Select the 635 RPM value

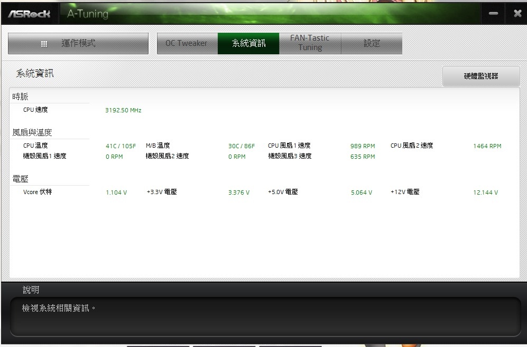click(362, 157)
